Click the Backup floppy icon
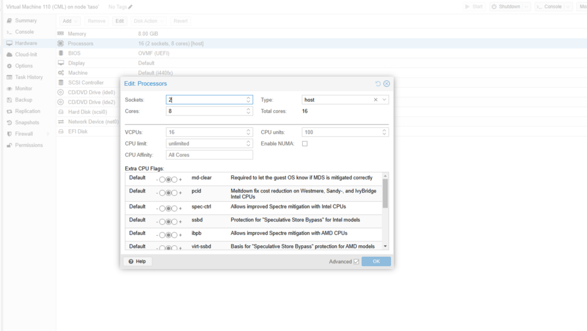Screen dimensions: 587x331 [9, 100]
